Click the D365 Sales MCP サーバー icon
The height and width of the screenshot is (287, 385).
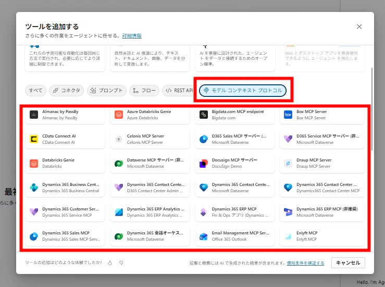204,139
